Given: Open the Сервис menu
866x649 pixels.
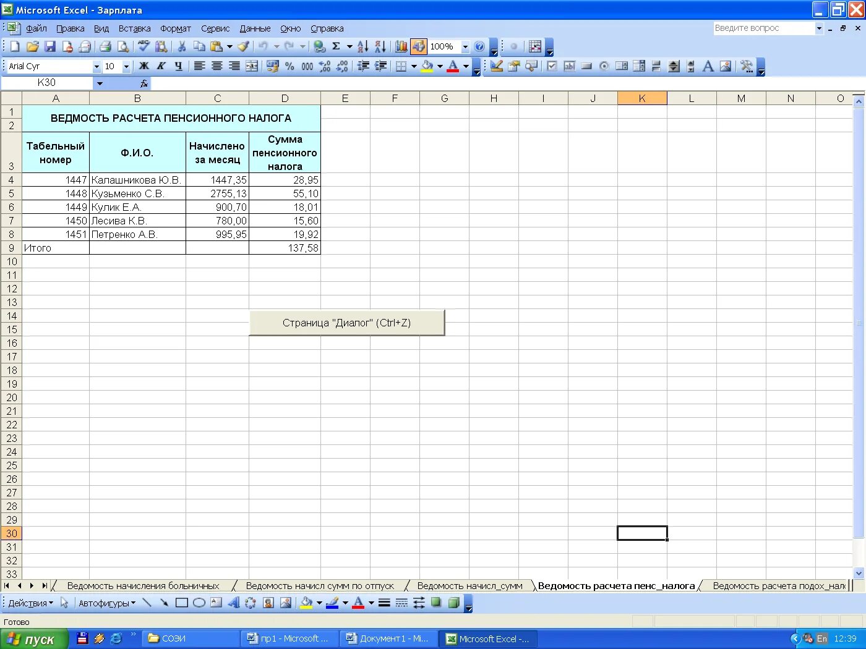Looking at the screenshot, I should click(215, 28).
